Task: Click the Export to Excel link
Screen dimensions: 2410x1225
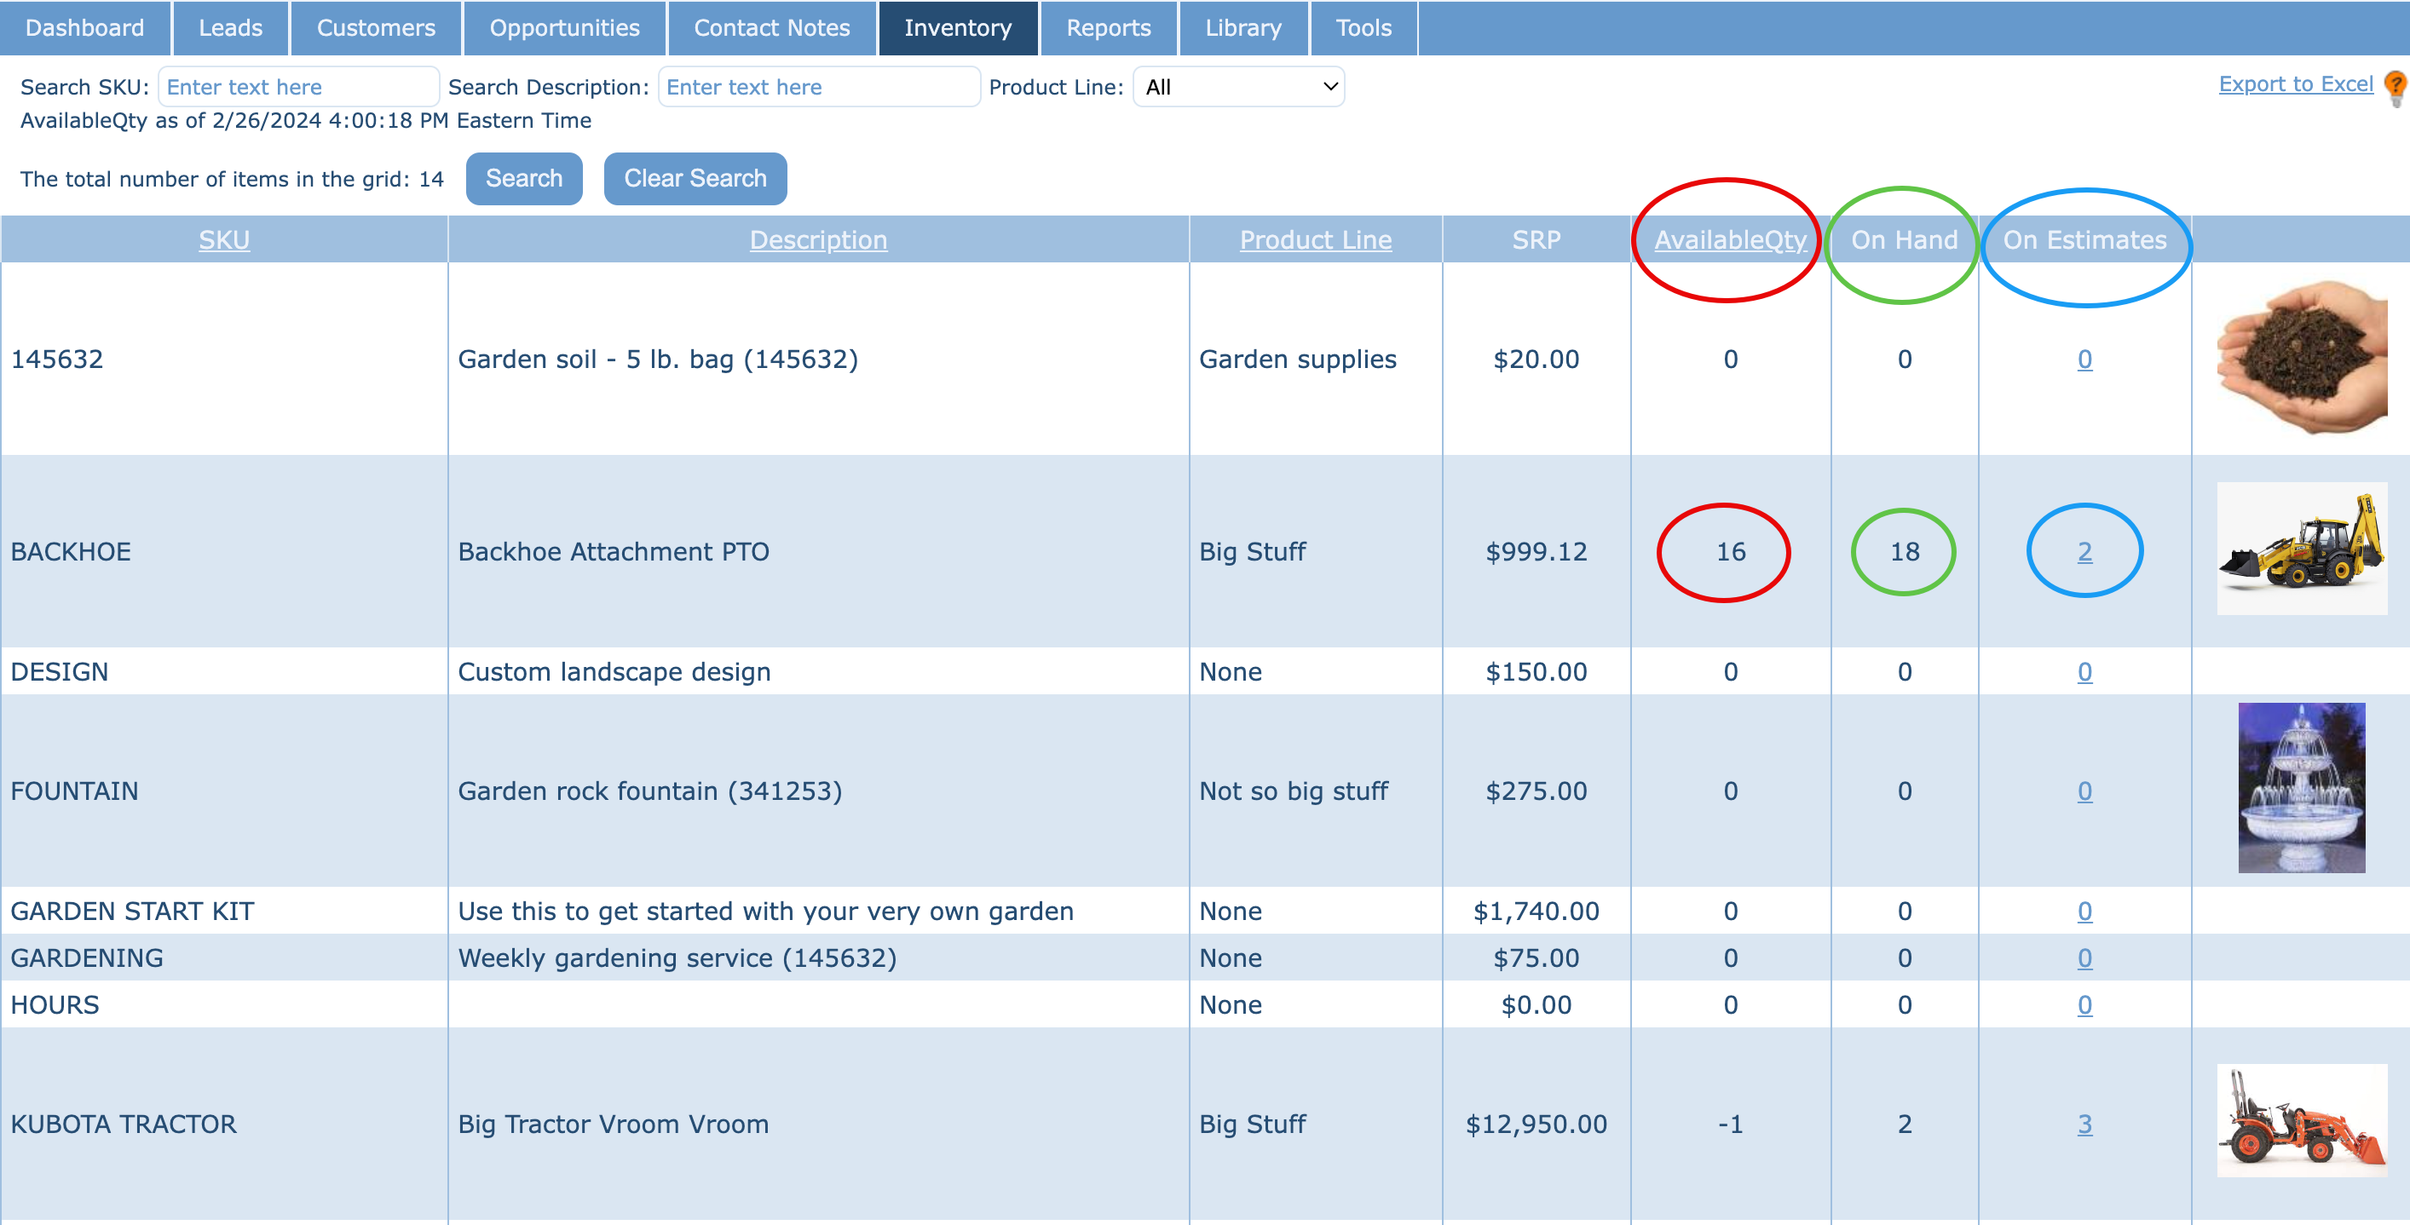Action: pos(2295,84)
